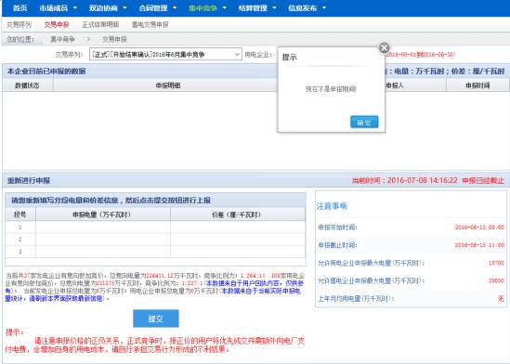Expand the 合同管理 menu

[x=157, y=8]
